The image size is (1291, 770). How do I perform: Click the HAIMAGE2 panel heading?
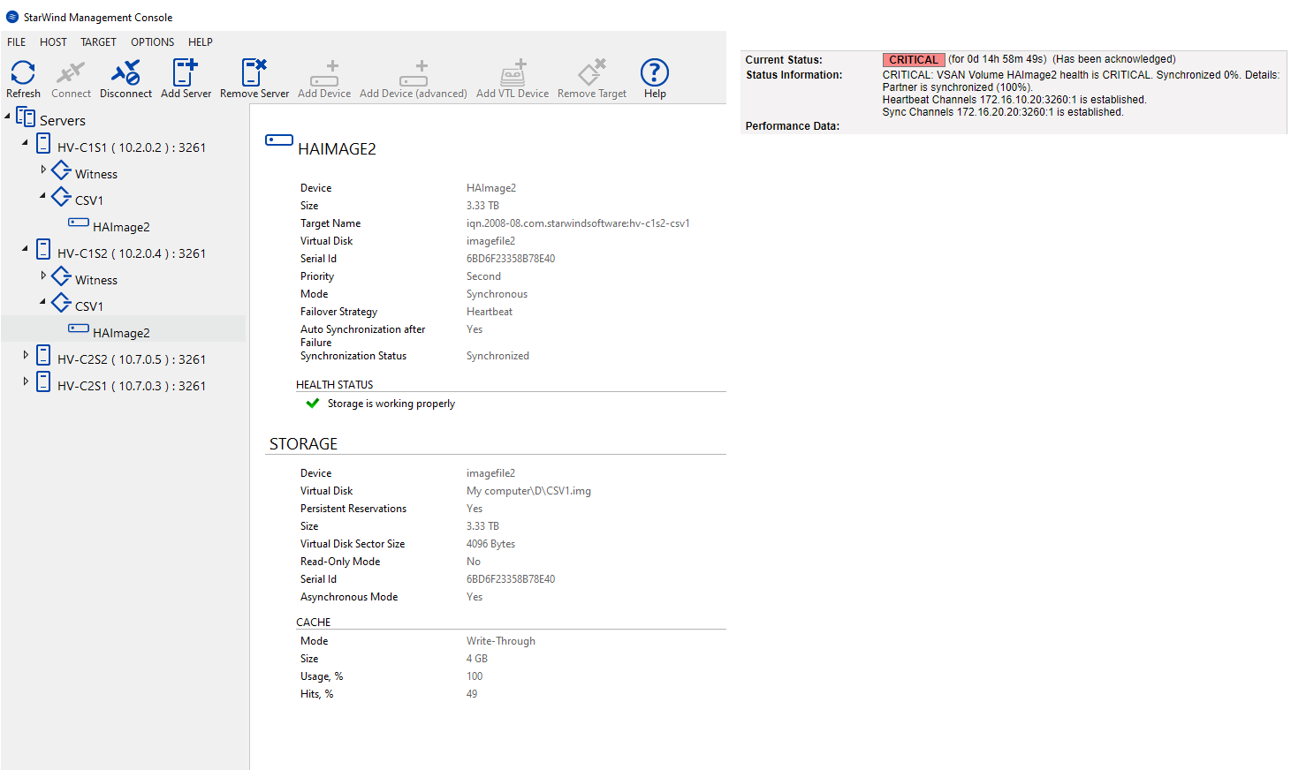338,149
